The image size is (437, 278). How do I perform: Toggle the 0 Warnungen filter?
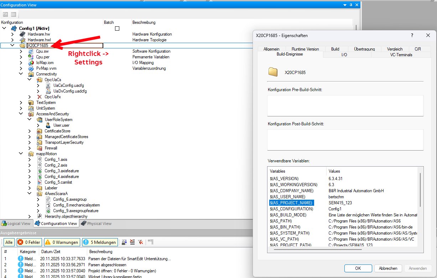[62, 242]
